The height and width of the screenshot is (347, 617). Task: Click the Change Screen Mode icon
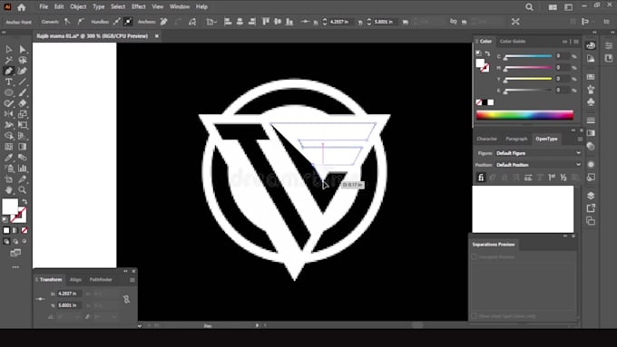click(15, 253)
